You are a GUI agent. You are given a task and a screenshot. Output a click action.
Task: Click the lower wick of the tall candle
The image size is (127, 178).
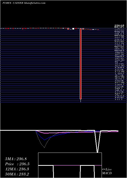pos(81,101)
